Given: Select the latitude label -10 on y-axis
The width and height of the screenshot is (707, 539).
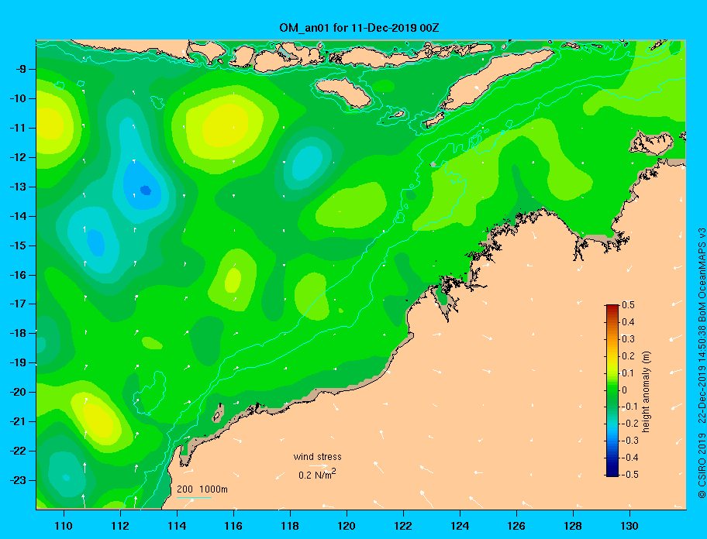Looking at the screenshot, I should 18,98.
